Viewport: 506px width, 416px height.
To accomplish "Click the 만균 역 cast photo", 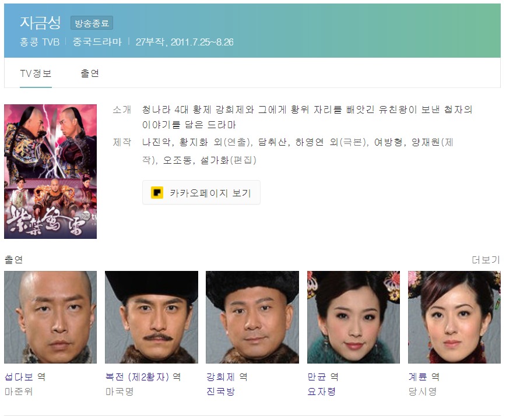I will pos(353,317).
